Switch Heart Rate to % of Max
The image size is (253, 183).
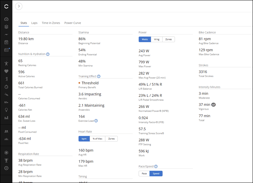pyautogui.click(x=97, y=139)
